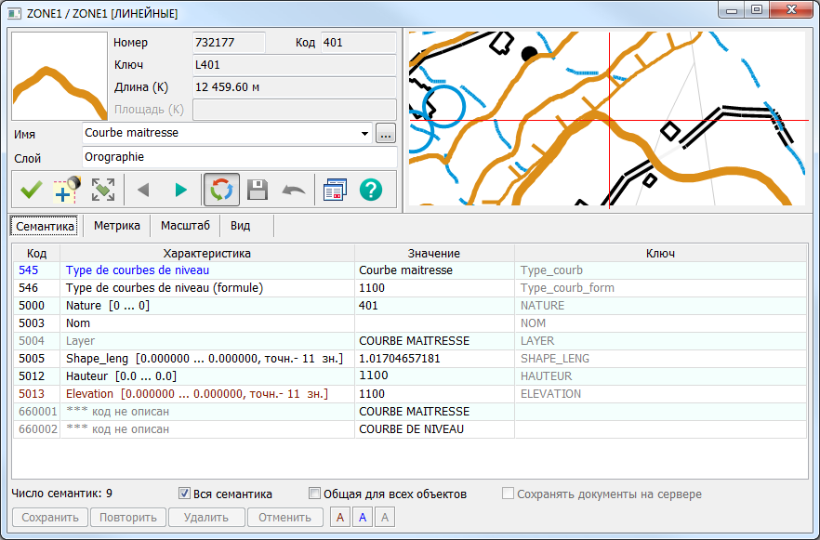820x540 pixels.
Task: Expand the Имя dropdown list arrow
Action: (x=364, y=133)
